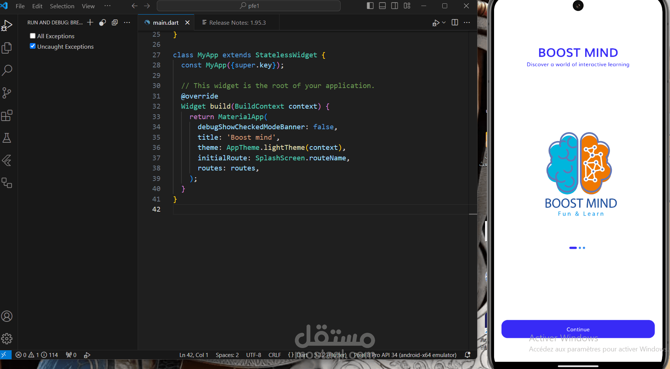Open the bottom connected-squares activity bar view

(7, 183)
